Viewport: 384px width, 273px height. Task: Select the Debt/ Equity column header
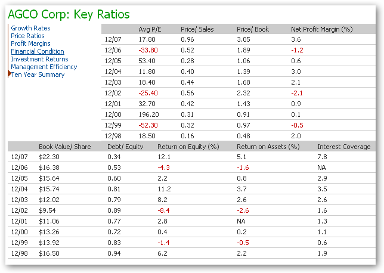(125, 147)
